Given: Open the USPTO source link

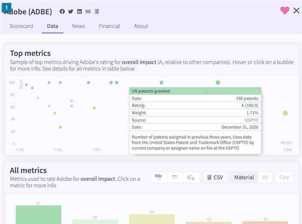Looking at the screenshot, I should [251, 120].
